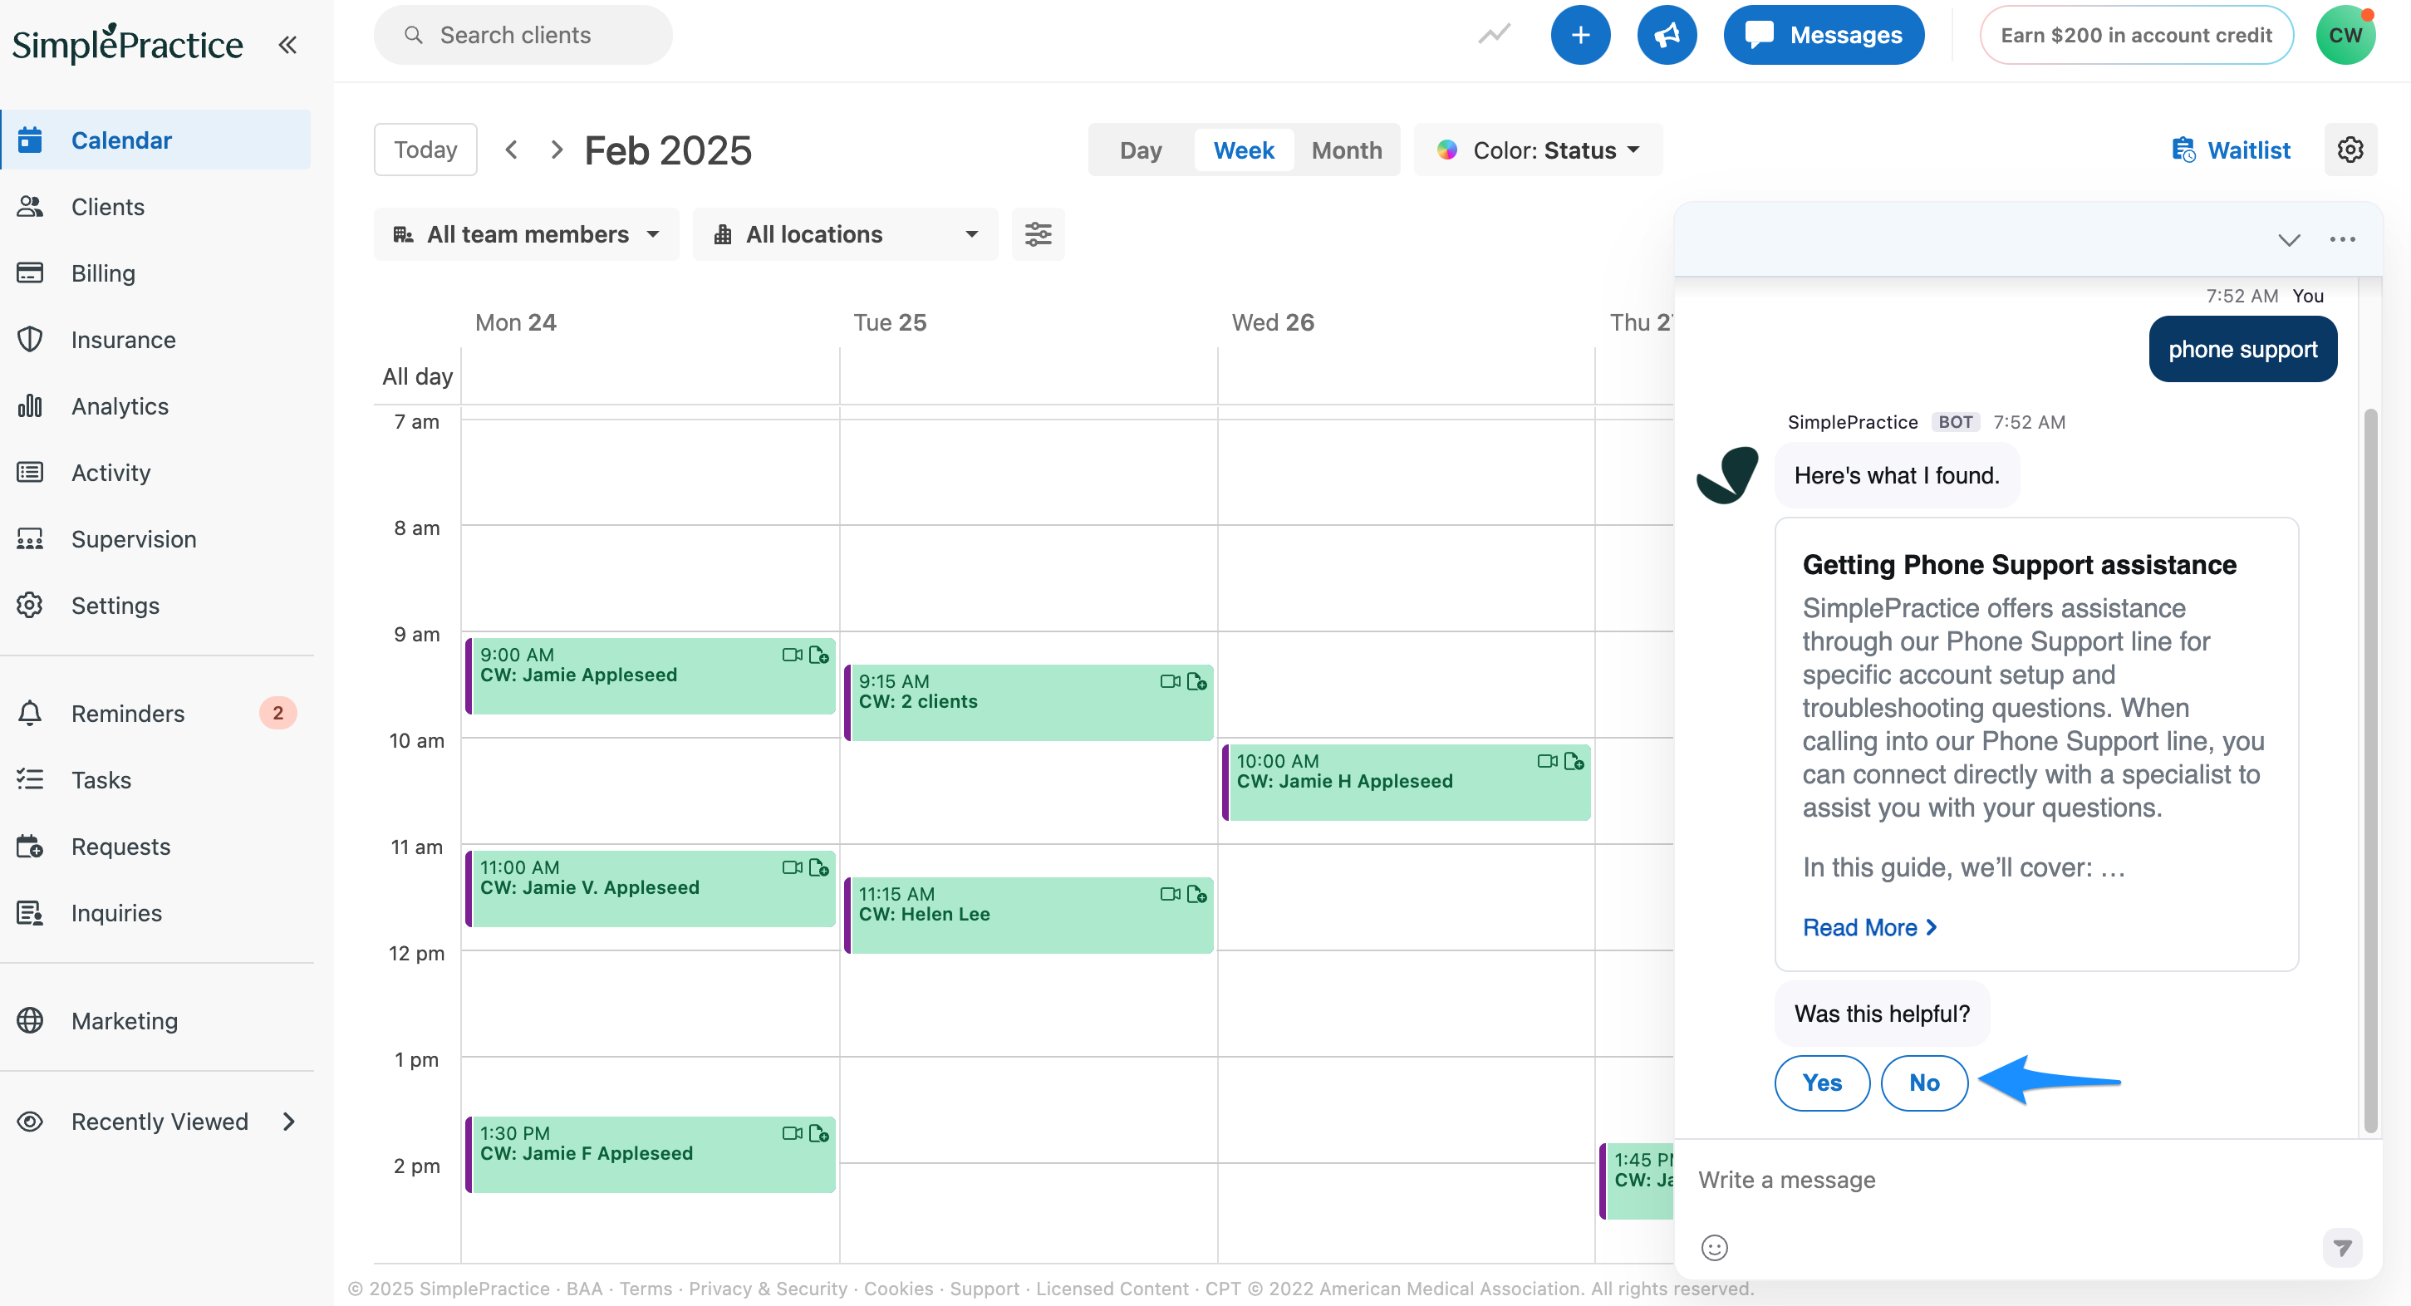Click Read More link in chat
The height and width of the screenshot is (1306, 2411).
tap(1869, 927)
